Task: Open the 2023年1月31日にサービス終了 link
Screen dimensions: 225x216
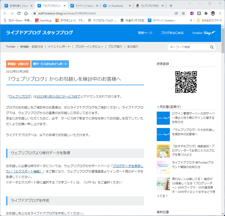Action: click(58, 97)
